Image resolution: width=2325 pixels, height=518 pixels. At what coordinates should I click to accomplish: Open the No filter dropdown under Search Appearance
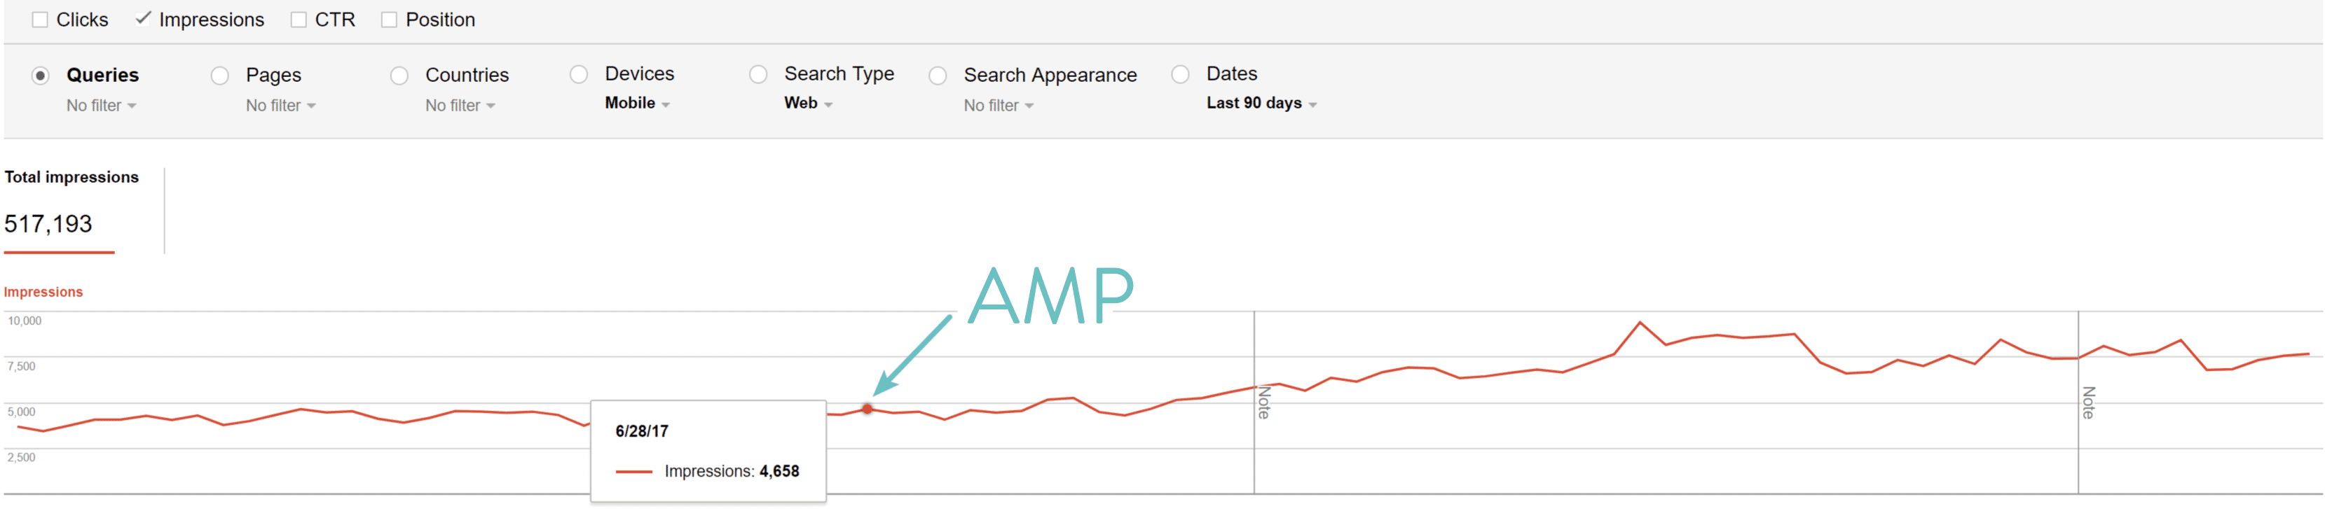tap(997, 104)
